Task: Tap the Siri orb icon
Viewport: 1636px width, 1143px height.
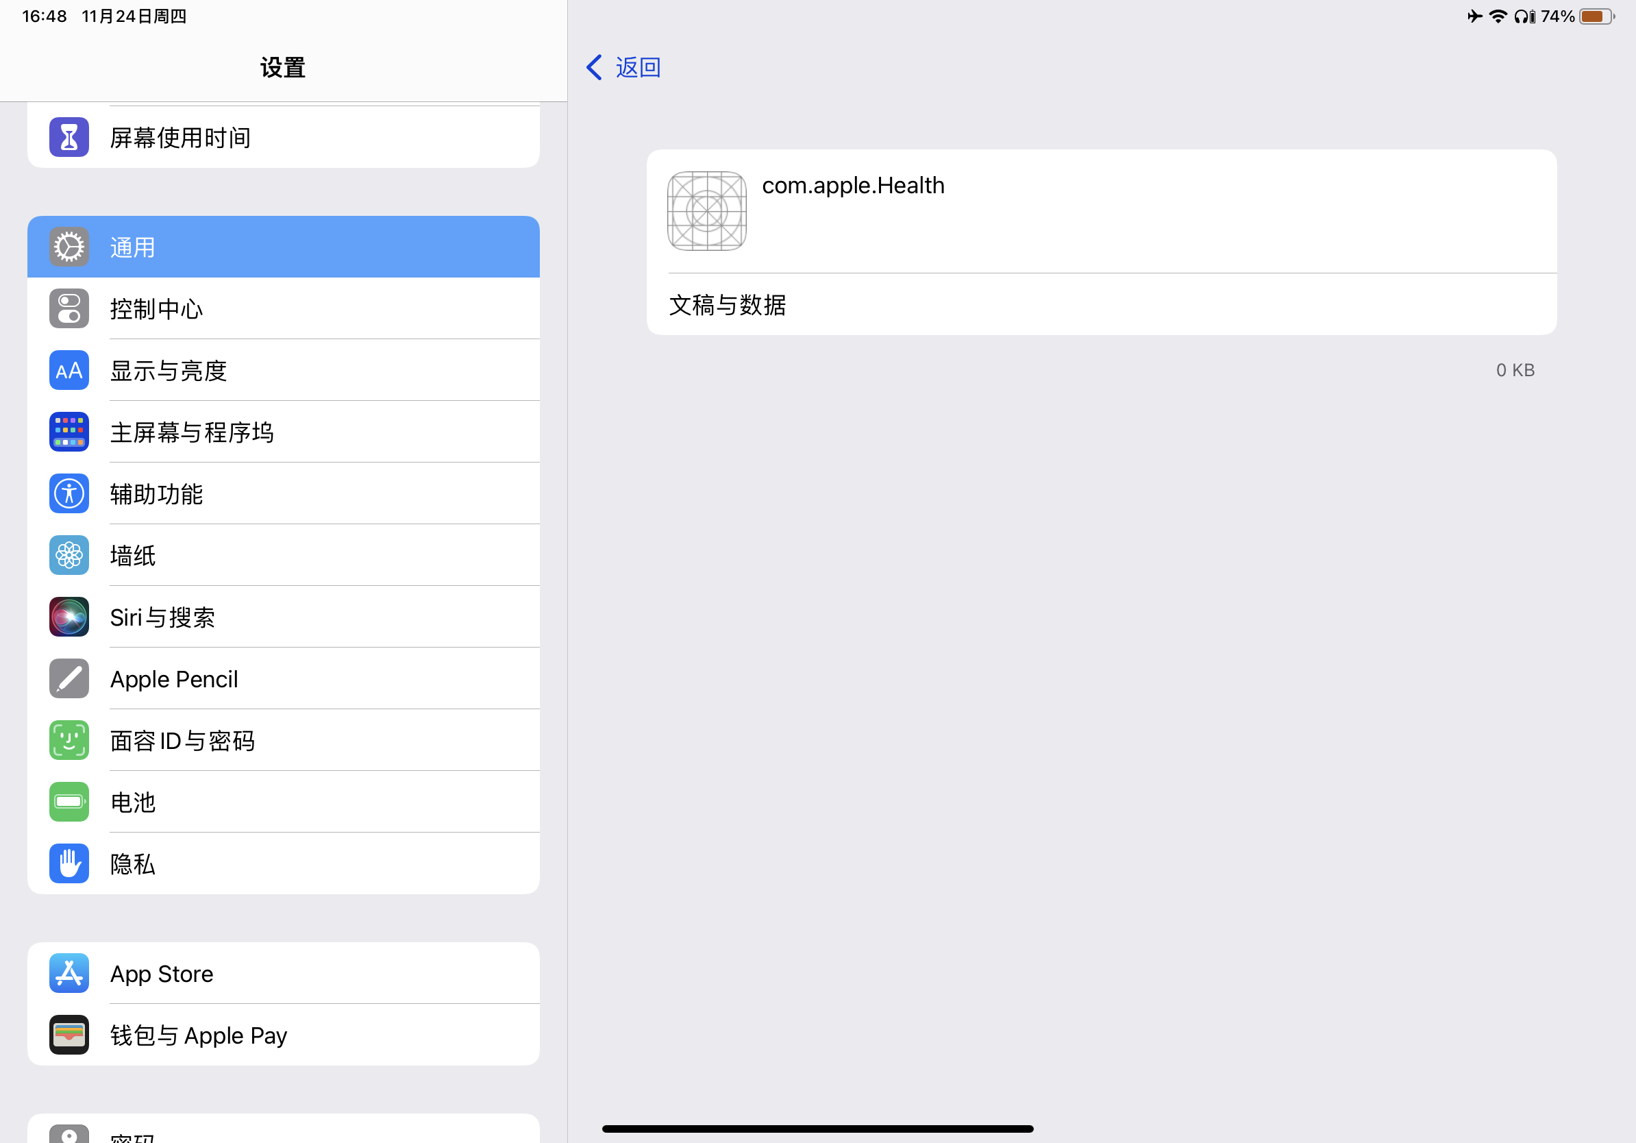Action: click(69, 617)
